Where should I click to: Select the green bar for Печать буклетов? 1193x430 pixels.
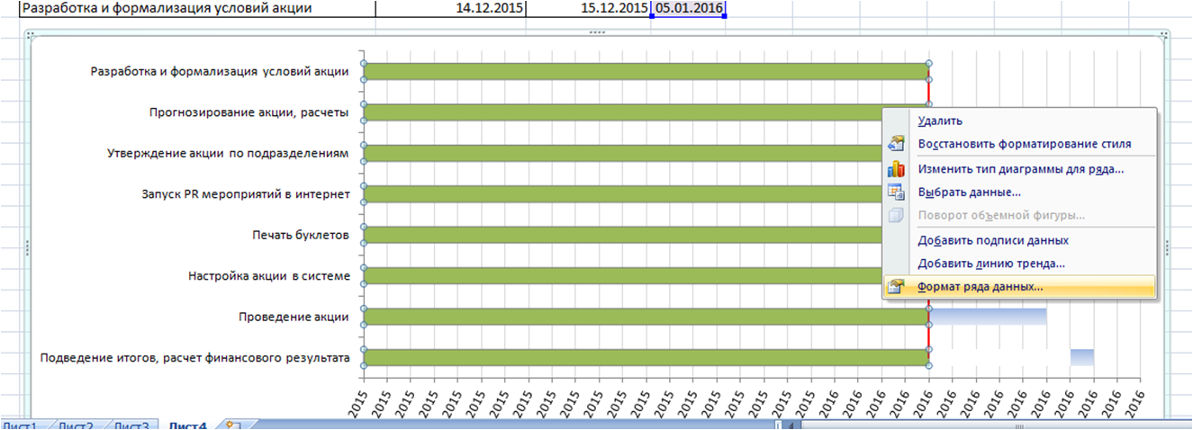621,235
